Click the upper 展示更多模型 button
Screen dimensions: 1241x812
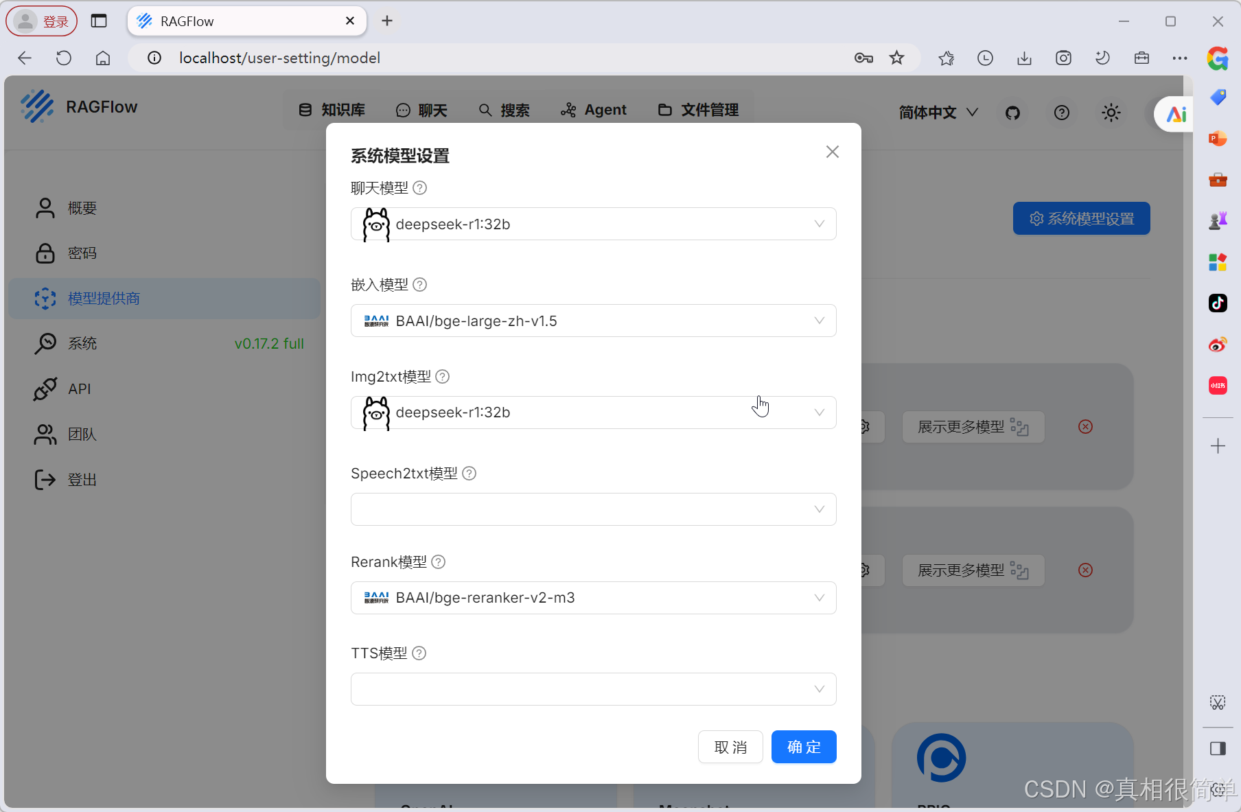click(973, 427)
